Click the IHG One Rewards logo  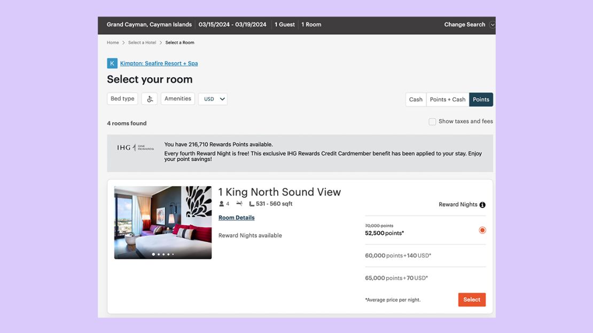135,147
